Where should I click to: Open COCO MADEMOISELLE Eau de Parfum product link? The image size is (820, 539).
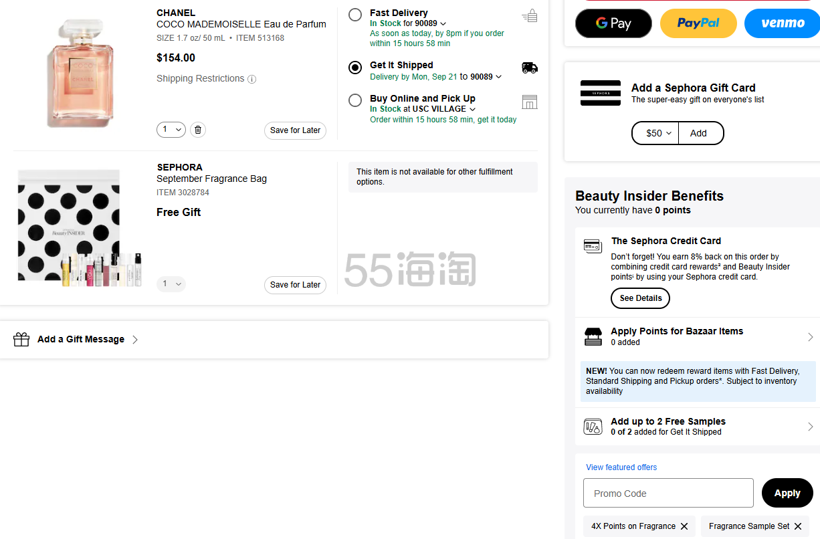click(x=241, y=24)
